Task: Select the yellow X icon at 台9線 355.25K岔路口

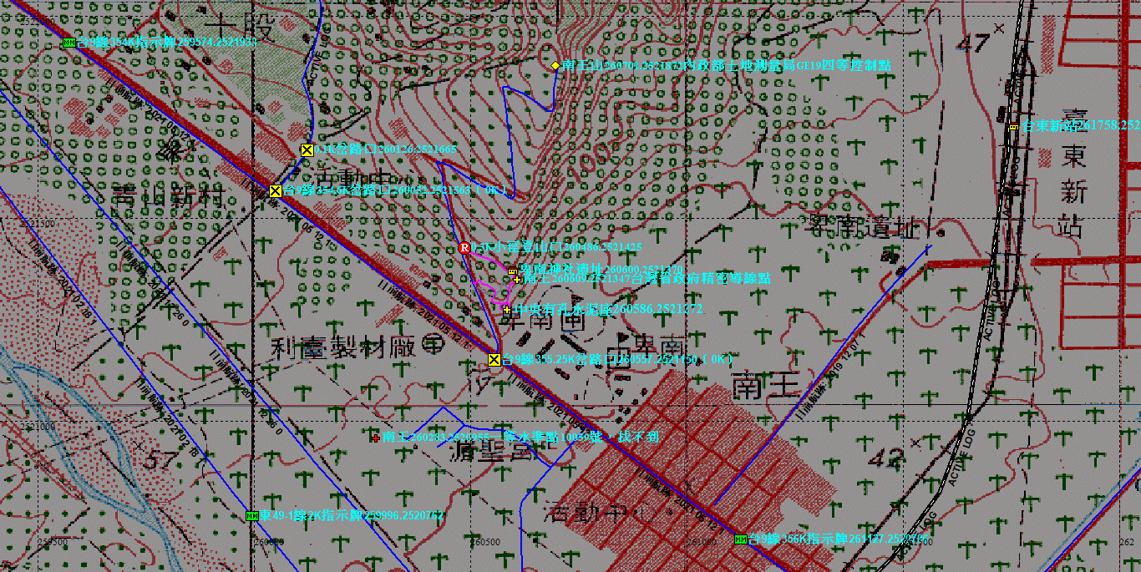Action: coord(494,359)
